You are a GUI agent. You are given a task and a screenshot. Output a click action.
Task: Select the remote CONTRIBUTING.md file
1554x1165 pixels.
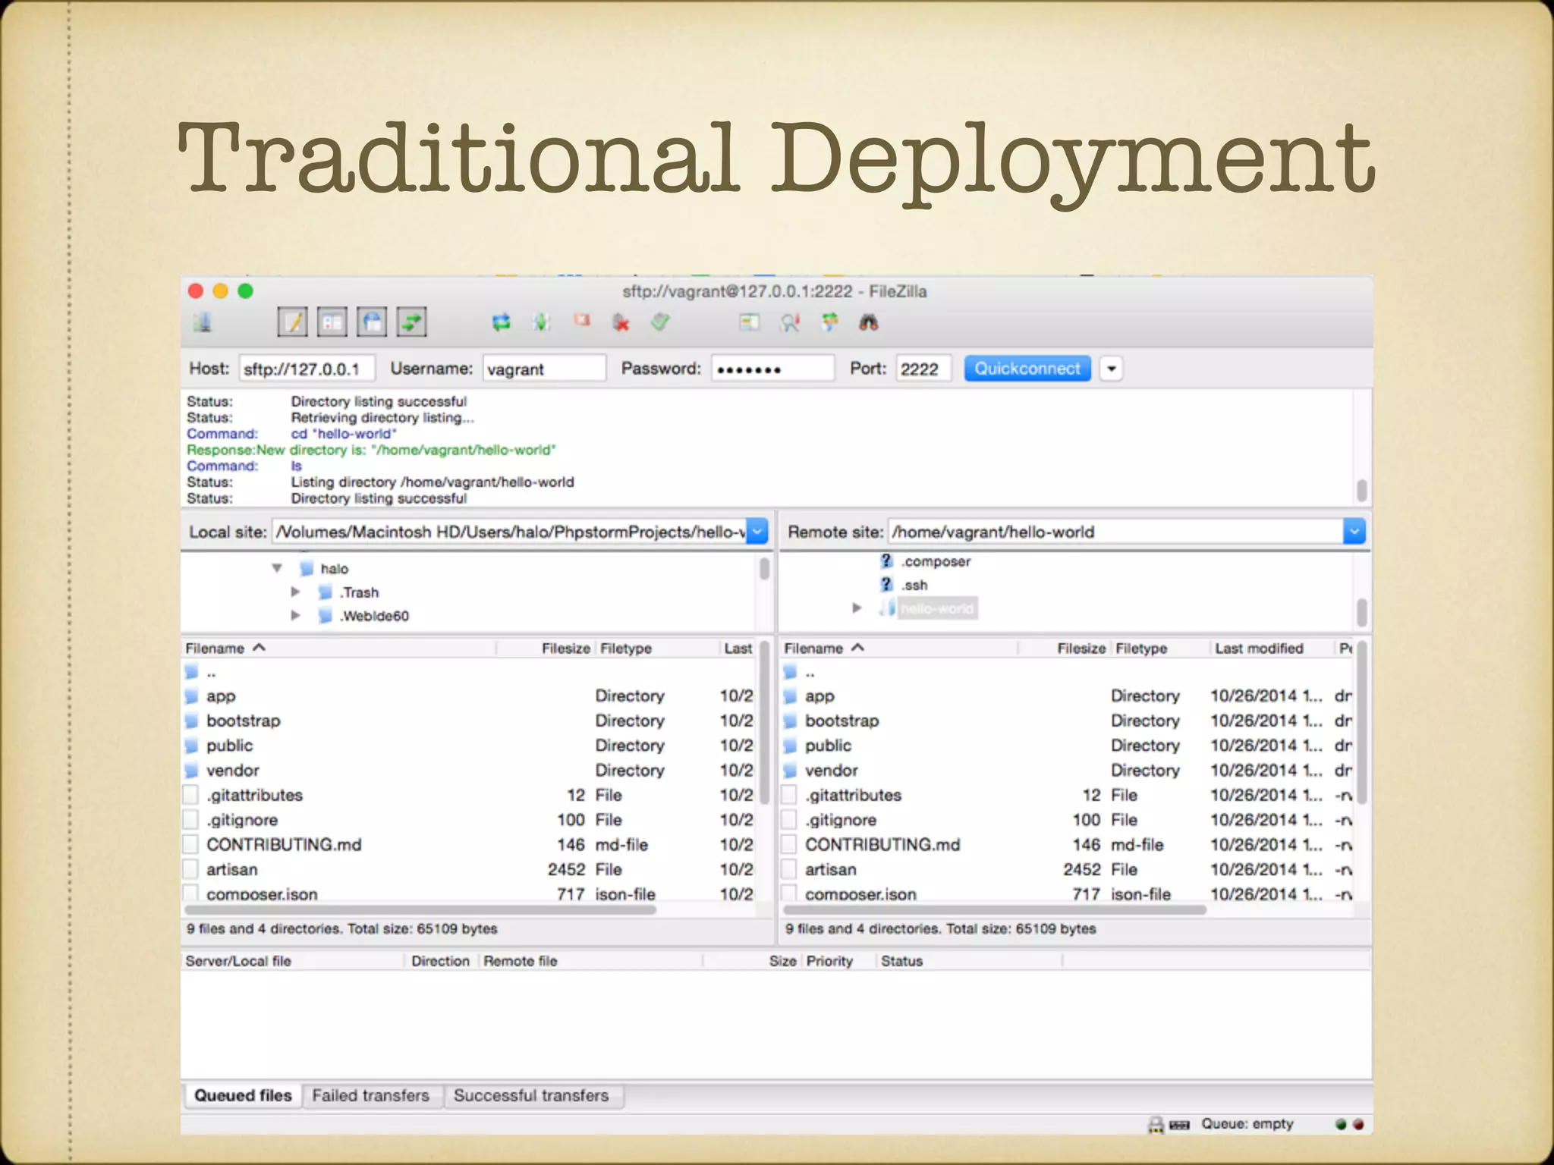(x=1068, y=844)
